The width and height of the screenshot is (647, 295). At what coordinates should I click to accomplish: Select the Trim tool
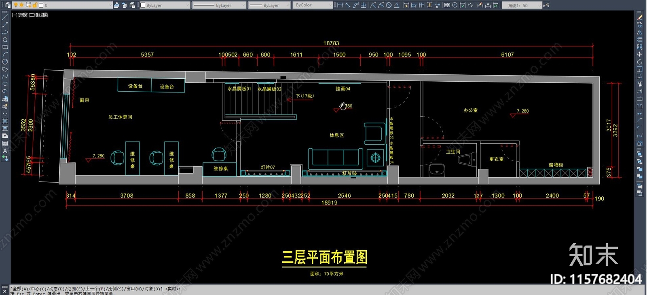[640, 84]
